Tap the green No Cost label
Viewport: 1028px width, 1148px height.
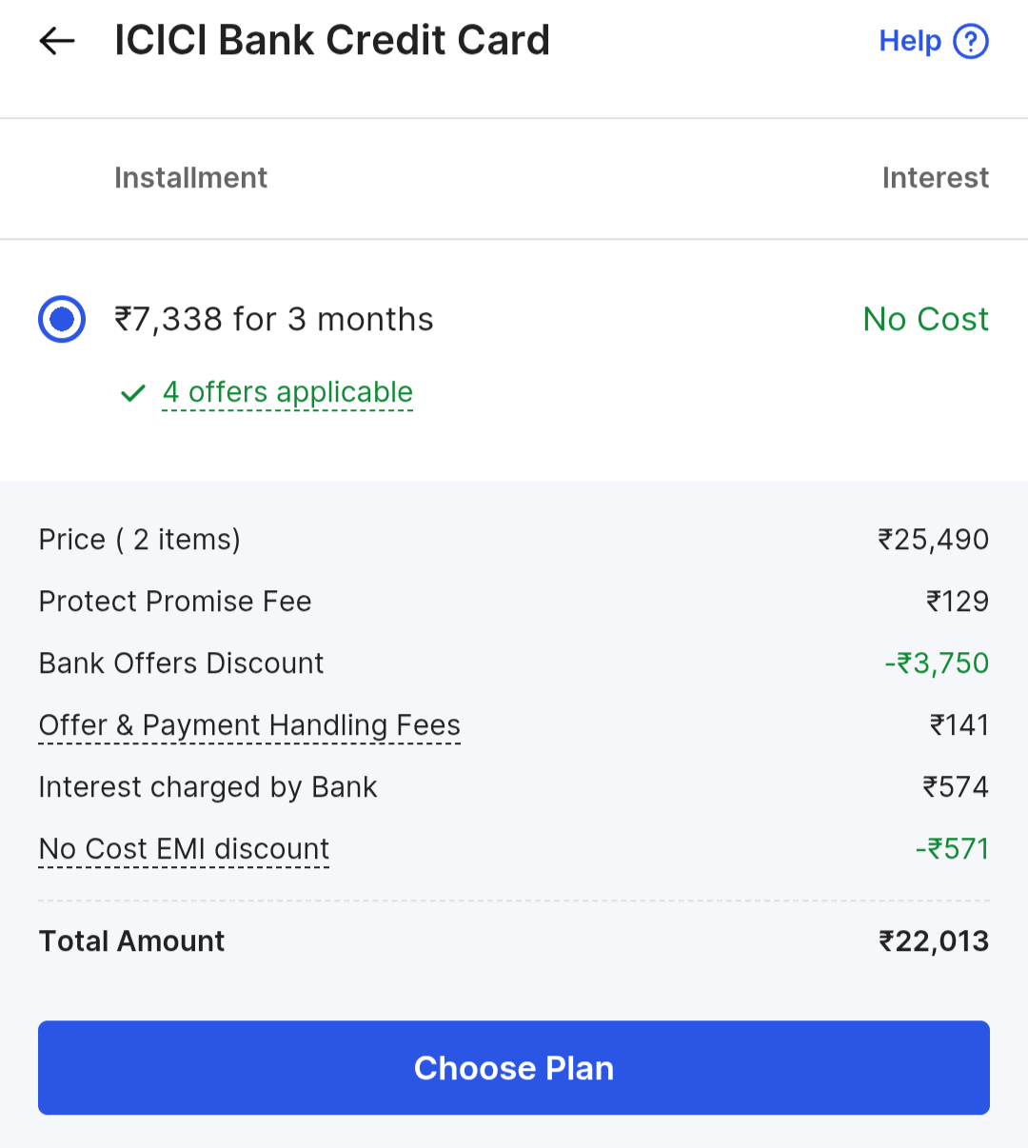[925, 319]
